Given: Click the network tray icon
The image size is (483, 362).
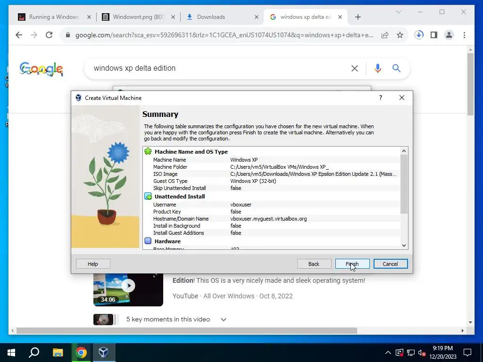Looking at the screenshot, I should click(411, 353).
